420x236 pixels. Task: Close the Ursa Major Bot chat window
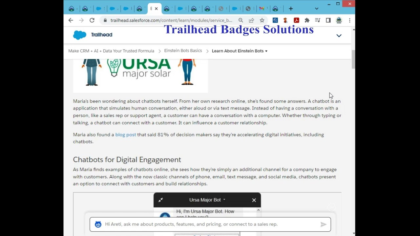pos(254,200)
